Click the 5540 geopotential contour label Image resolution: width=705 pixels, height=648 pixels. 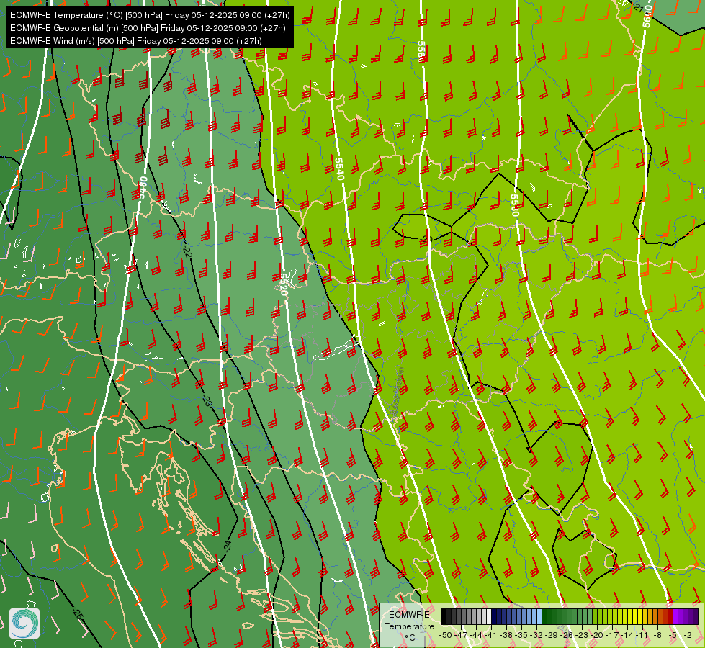[x=339, y=169]
